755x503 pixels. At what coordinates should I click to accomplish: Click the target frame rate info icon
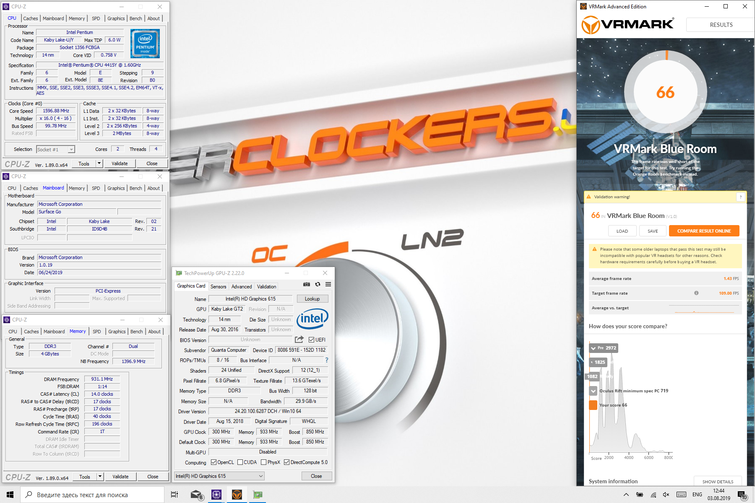click(696, 293)
